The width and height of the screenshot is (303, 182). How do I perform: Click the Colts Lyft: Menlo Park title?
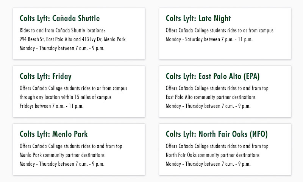[54, 134]
